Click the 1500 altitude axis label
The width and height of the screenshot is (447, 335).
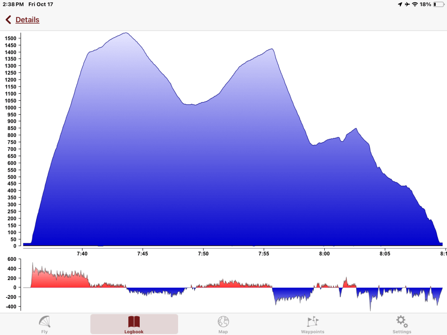point(10,38)
